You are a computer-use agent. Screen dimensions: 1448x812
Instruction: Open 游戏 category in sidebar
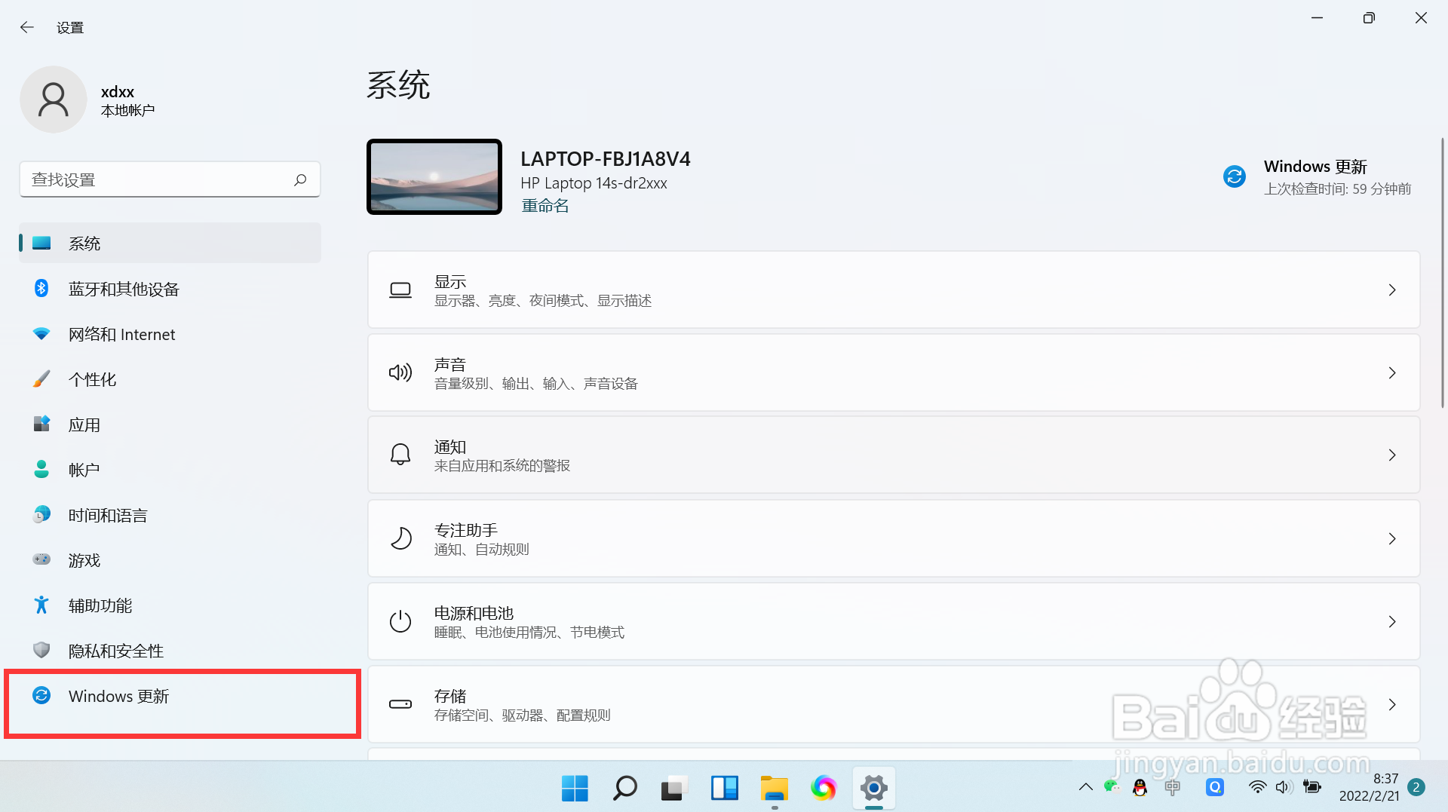(x=170, y=560)
